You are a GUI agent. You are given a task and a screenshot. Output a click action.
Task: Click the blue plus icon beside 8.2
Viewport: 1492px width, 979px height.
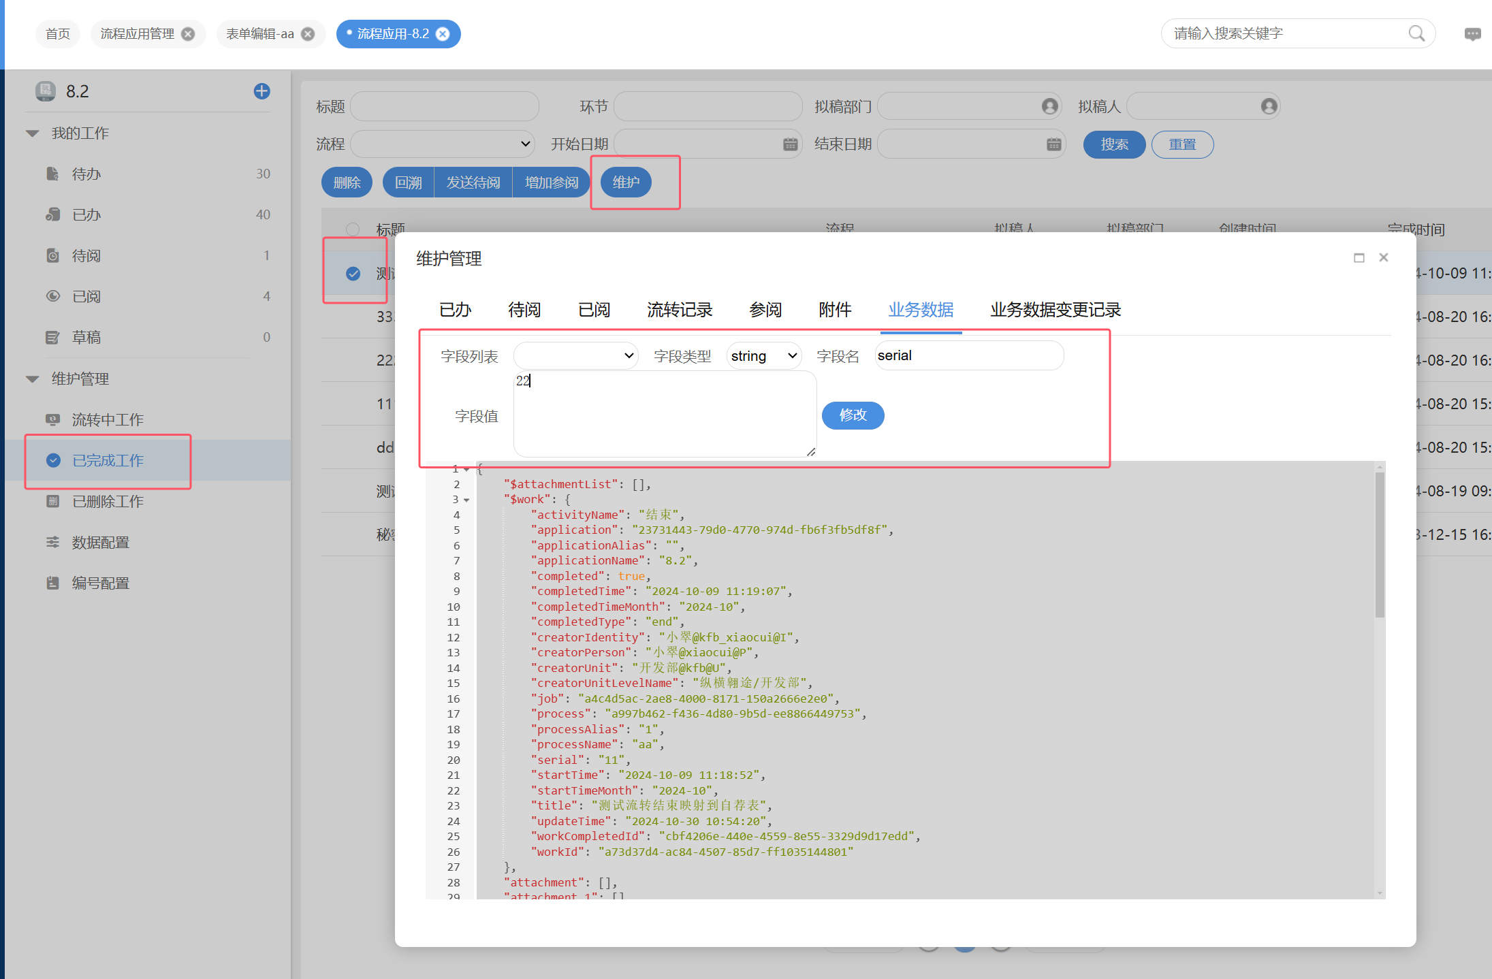coord(261,91)
